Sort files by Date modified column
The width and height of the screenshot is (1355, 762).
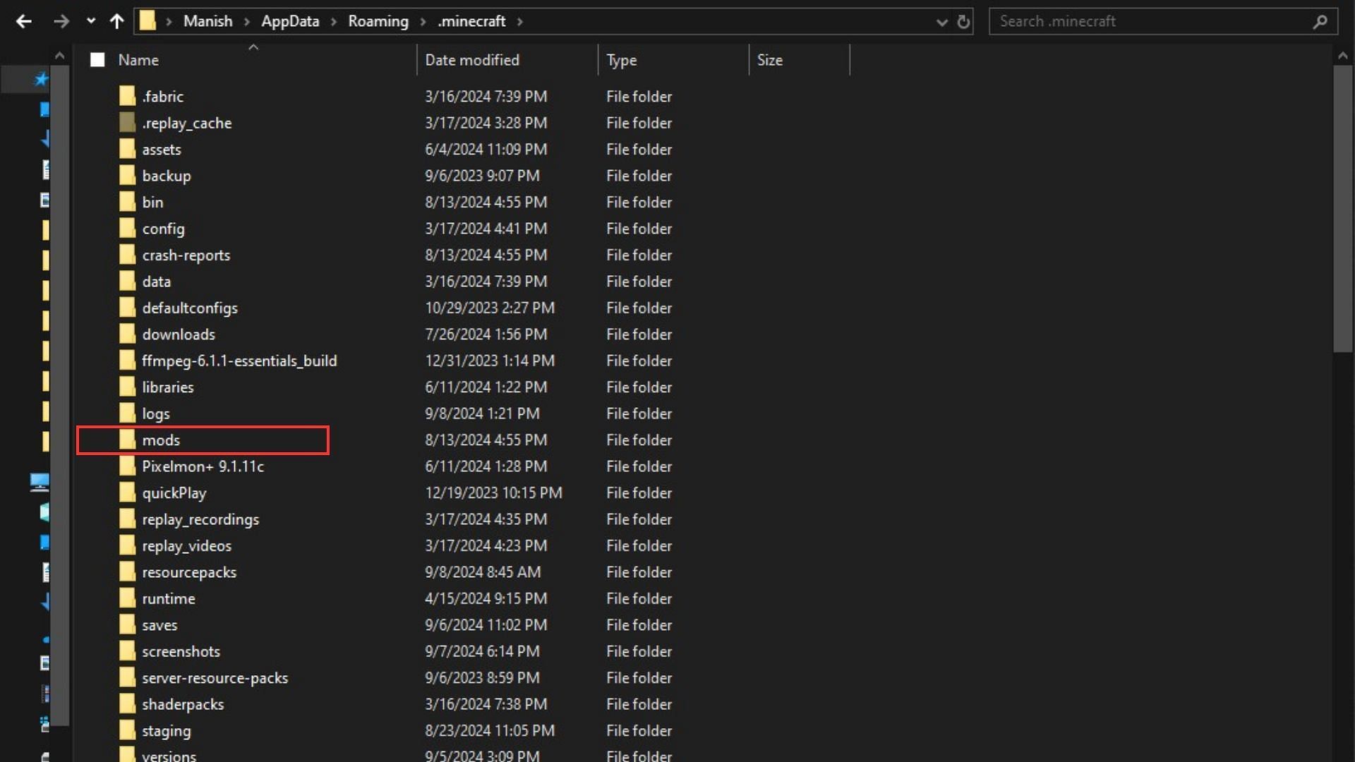click(472, 59)
